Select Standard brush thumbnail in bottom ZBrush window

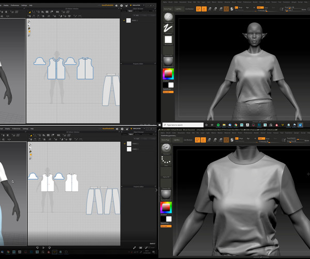coord(166,149)
